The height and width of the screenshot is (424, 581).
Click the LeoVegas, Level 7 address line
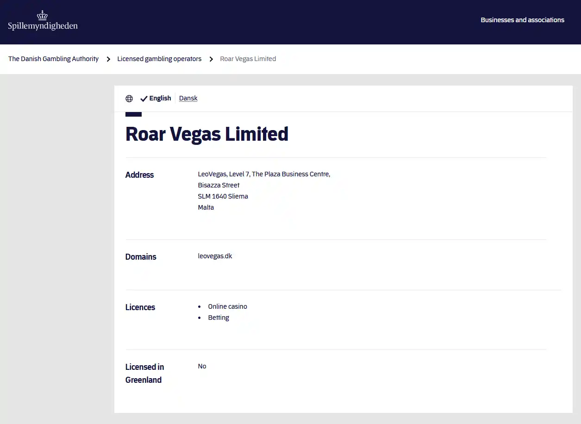point(264,174)
